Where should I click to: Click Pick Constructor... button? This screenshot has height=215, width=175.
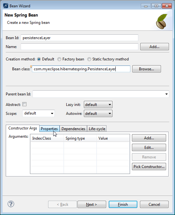(x=149, y=167)
